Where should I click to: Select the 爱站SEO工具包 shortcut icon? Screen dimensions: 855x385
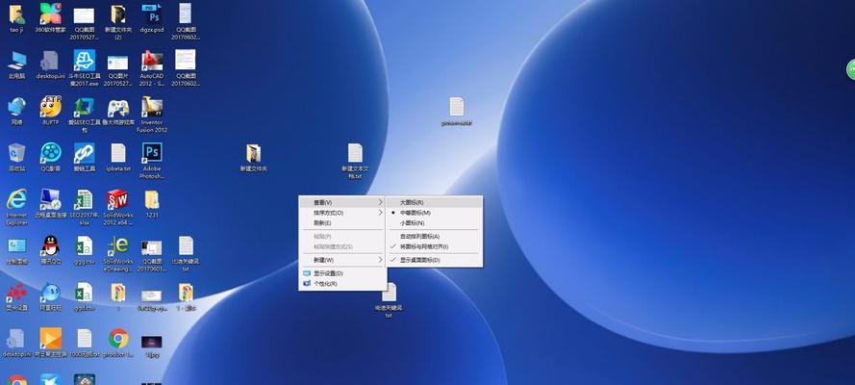(85, 107)
